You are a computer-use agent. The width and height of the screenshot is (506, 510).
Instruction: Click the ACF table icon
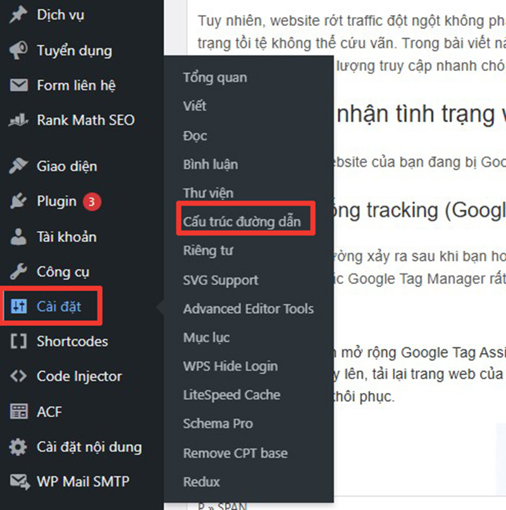click(18, 411)
